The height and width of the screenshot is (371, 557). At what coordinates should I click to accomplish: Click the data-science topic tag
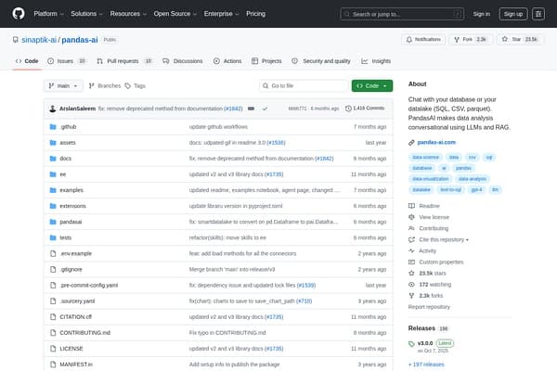(x=425, y=158)
